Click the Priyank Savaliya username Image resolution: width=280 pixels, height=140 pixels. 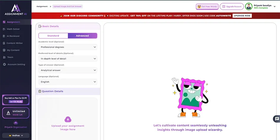(x=263, y=6)
